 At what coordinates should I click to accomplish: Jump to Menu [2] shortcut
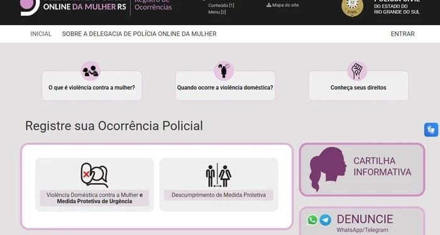[217, 12]
